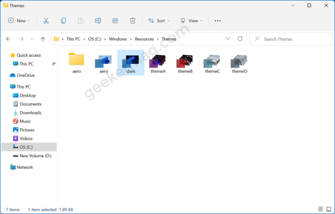Go forward with the right arrow
This screenshot has width=335, height=214.
point(21,39)
